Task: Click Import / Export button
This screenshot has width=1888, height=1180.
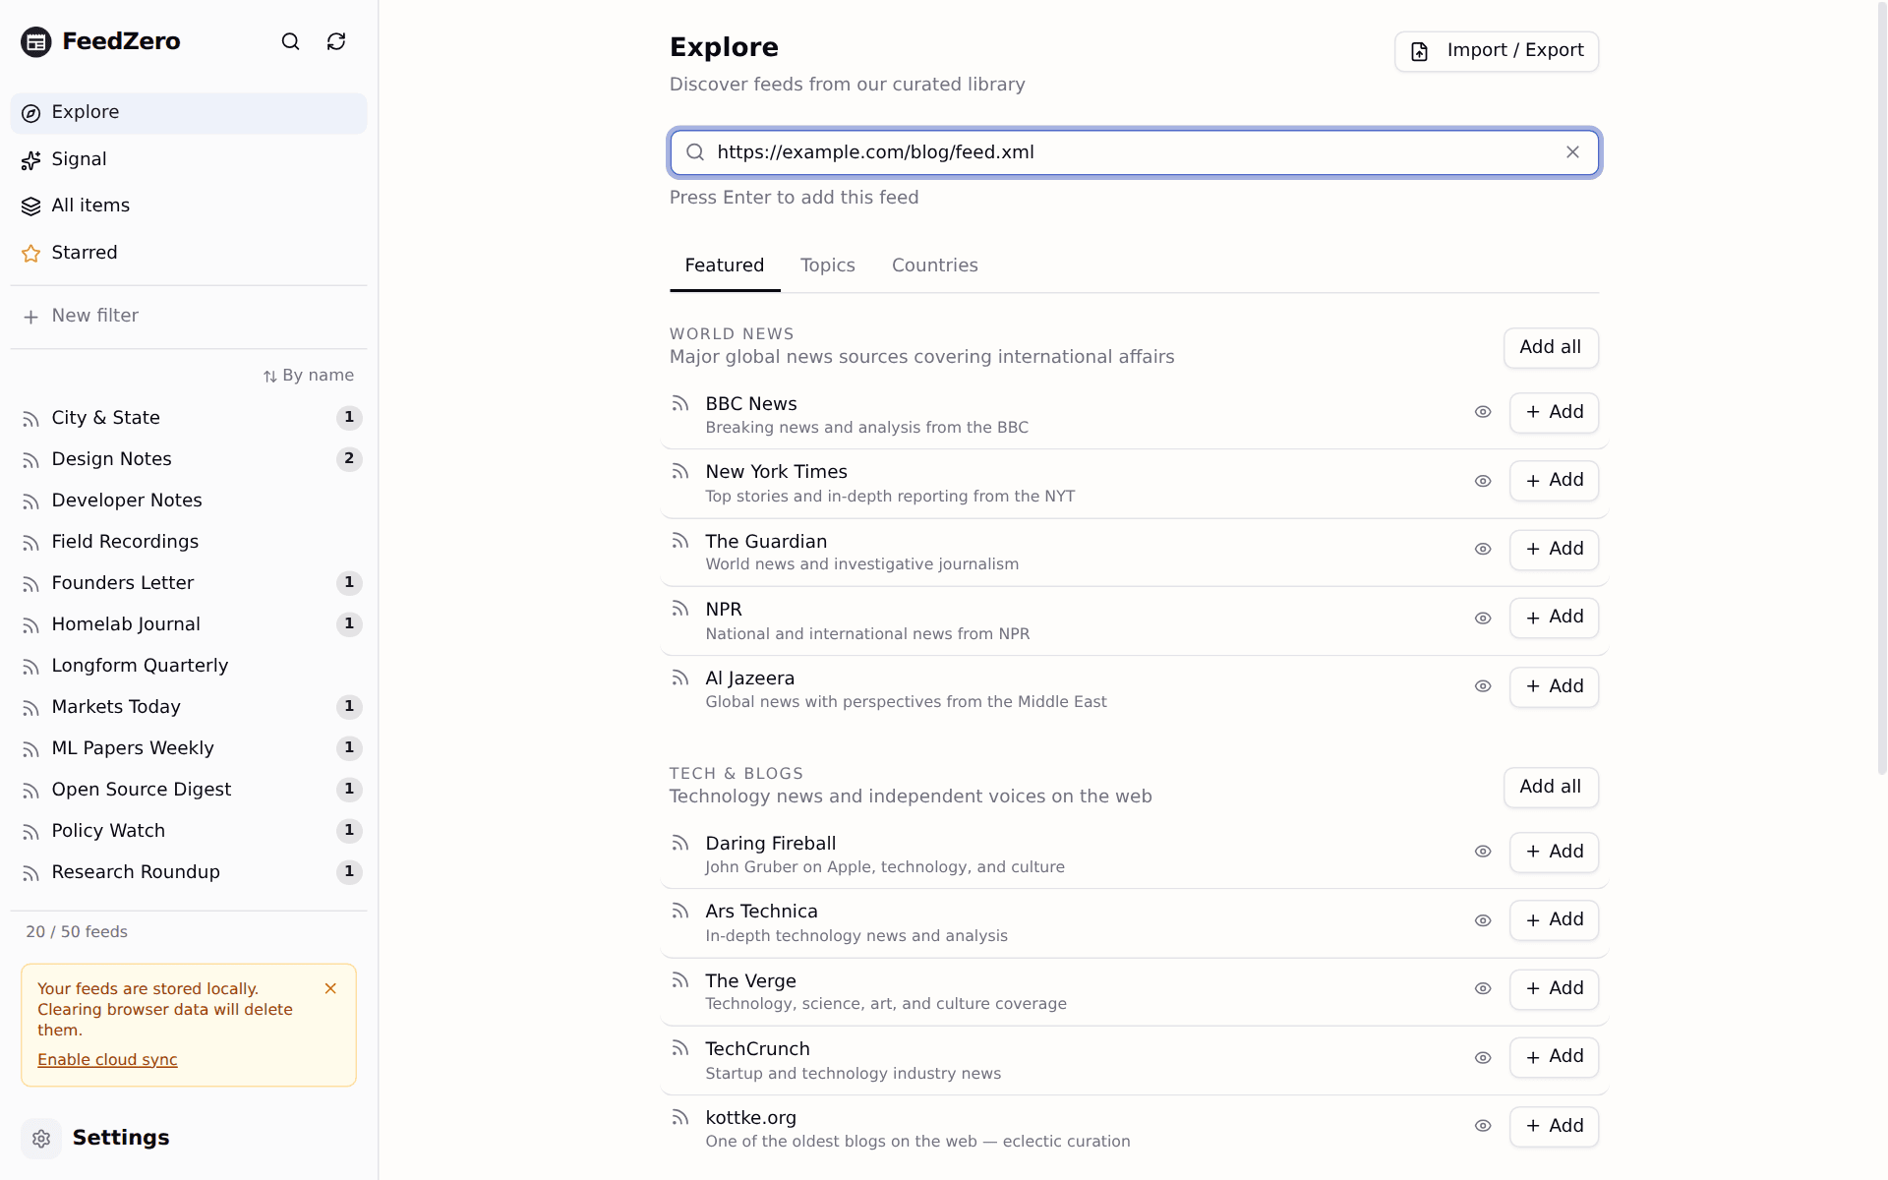Action: 1497,51
